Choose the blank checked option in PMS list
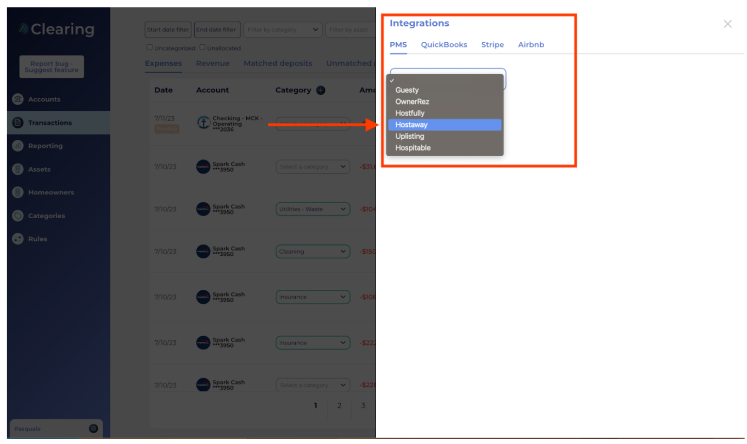 tap(445, 80)
